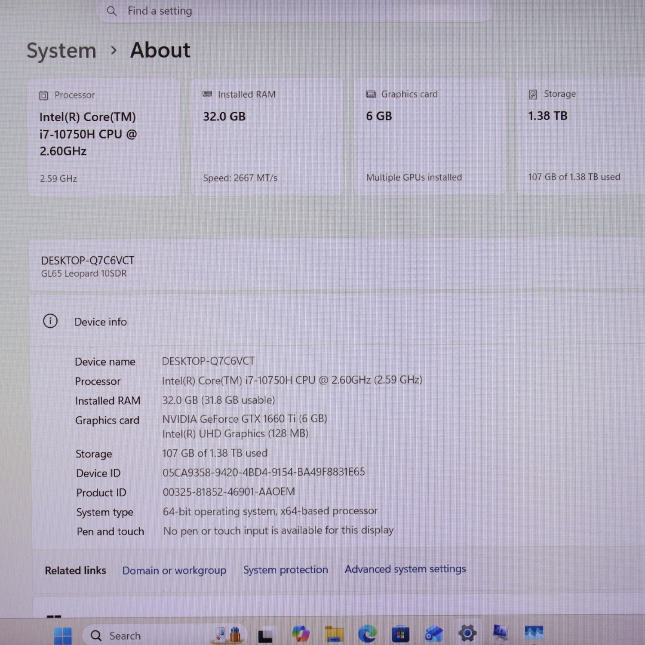This screenshot has height=645, width=645.
Task: Click the Device ID value
Action: [x=264, y=472]
